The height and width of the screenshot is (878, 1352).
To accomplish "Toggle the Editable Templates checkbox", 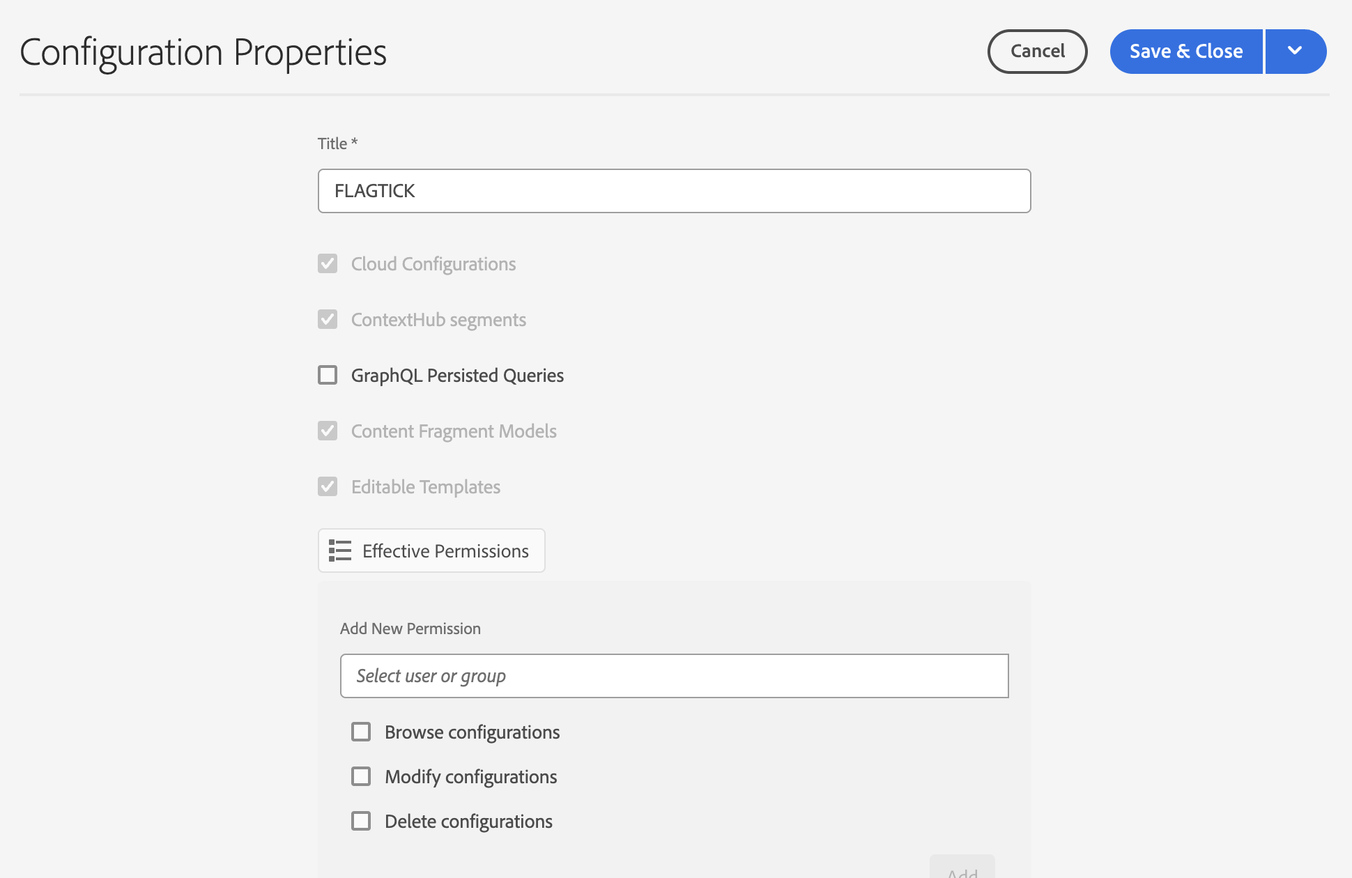I will coord(328,487).
